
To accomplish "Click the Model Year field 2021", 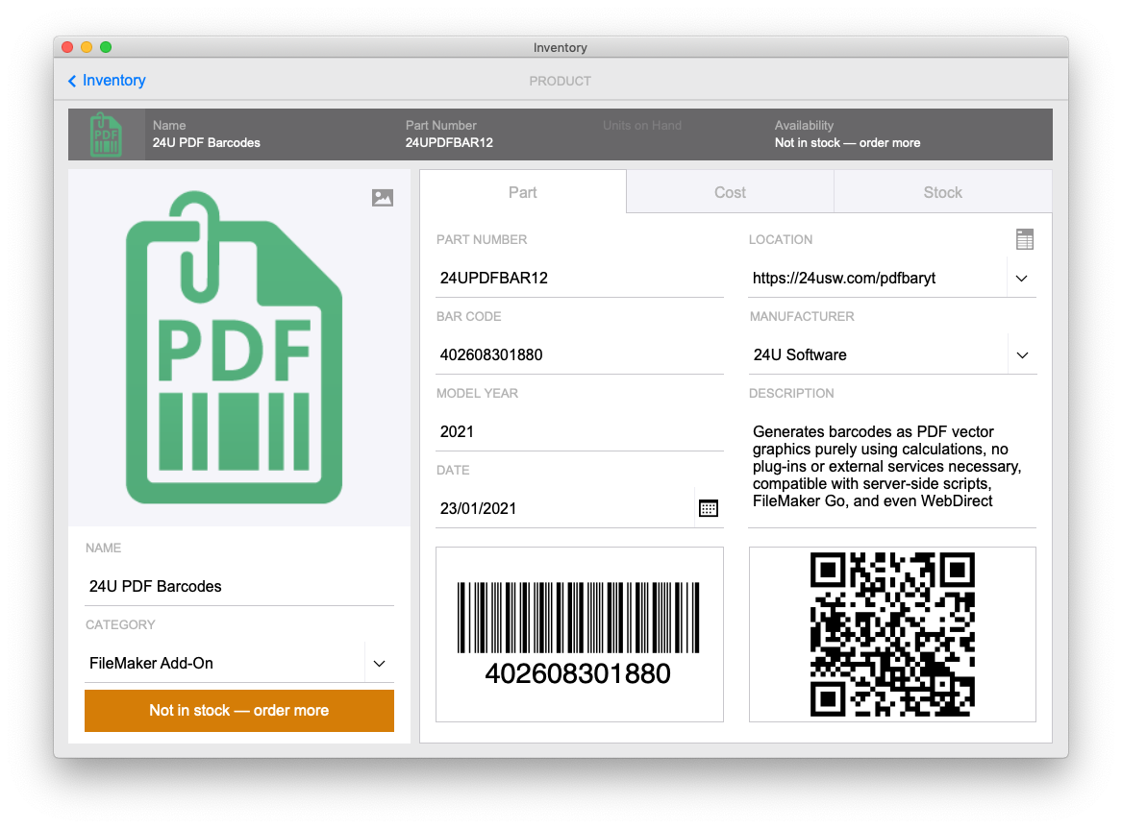I will (580, 431).
